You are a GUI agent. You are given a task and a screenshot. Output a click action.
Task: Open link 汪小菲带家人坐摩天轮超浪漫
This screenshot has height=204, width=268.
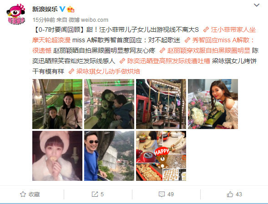(144, 35)
